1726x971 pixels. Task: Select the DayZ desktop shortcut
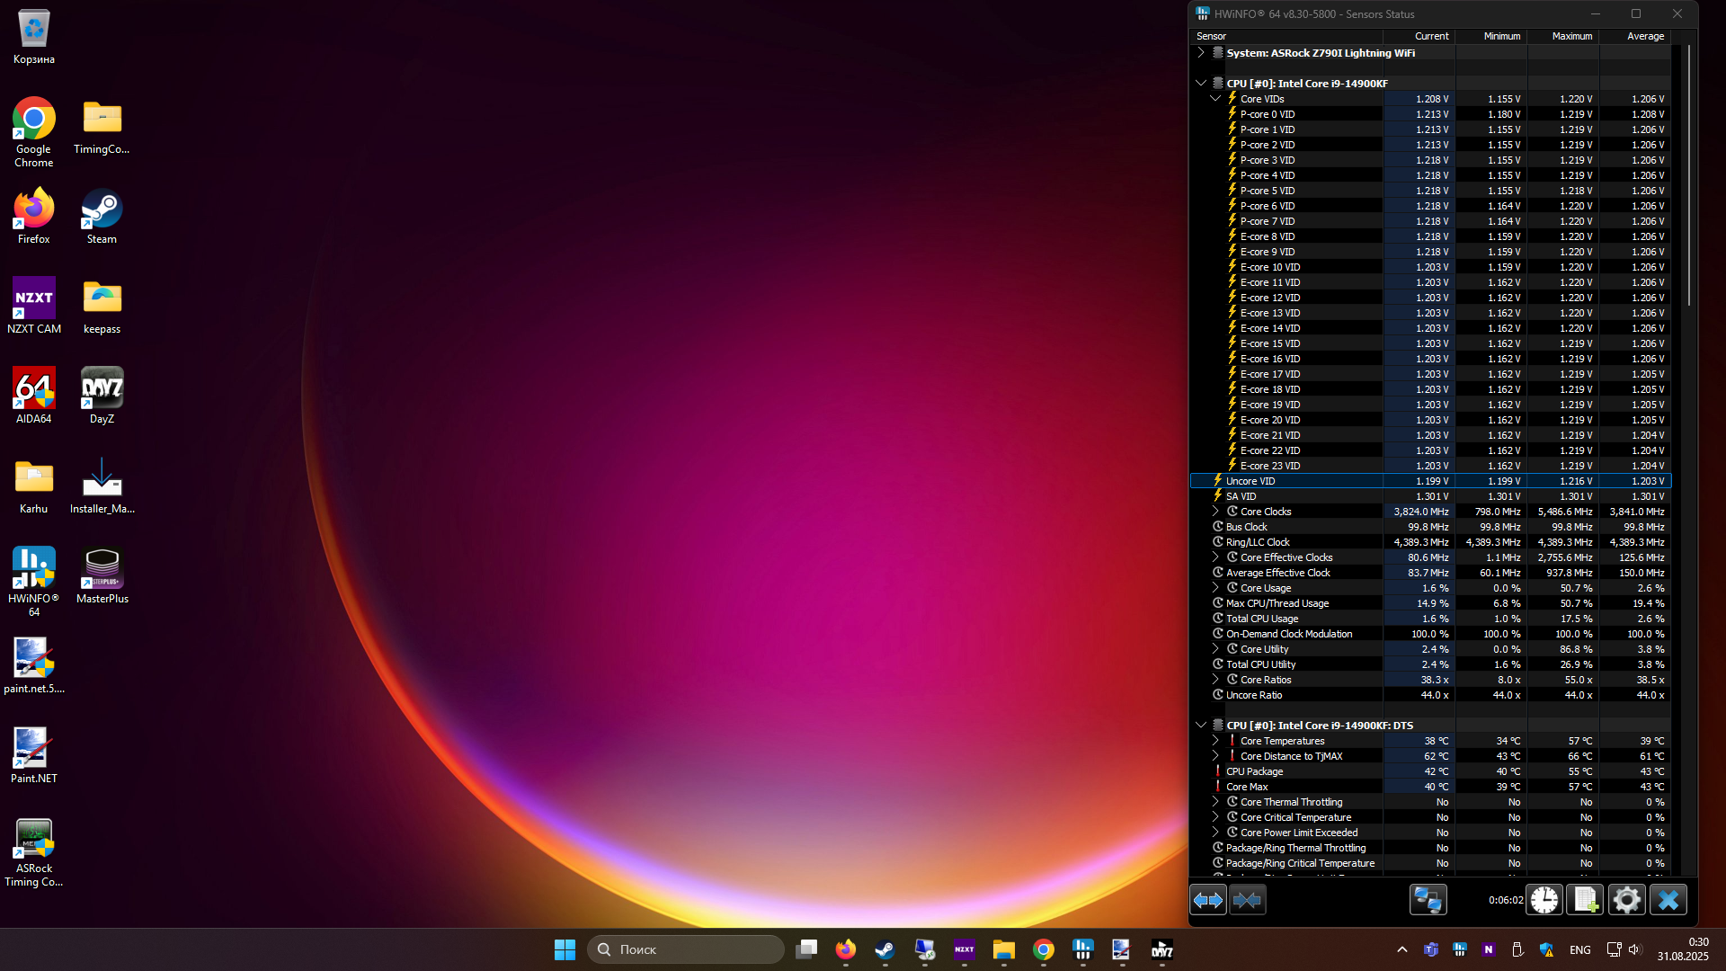[x=102, y=396]
